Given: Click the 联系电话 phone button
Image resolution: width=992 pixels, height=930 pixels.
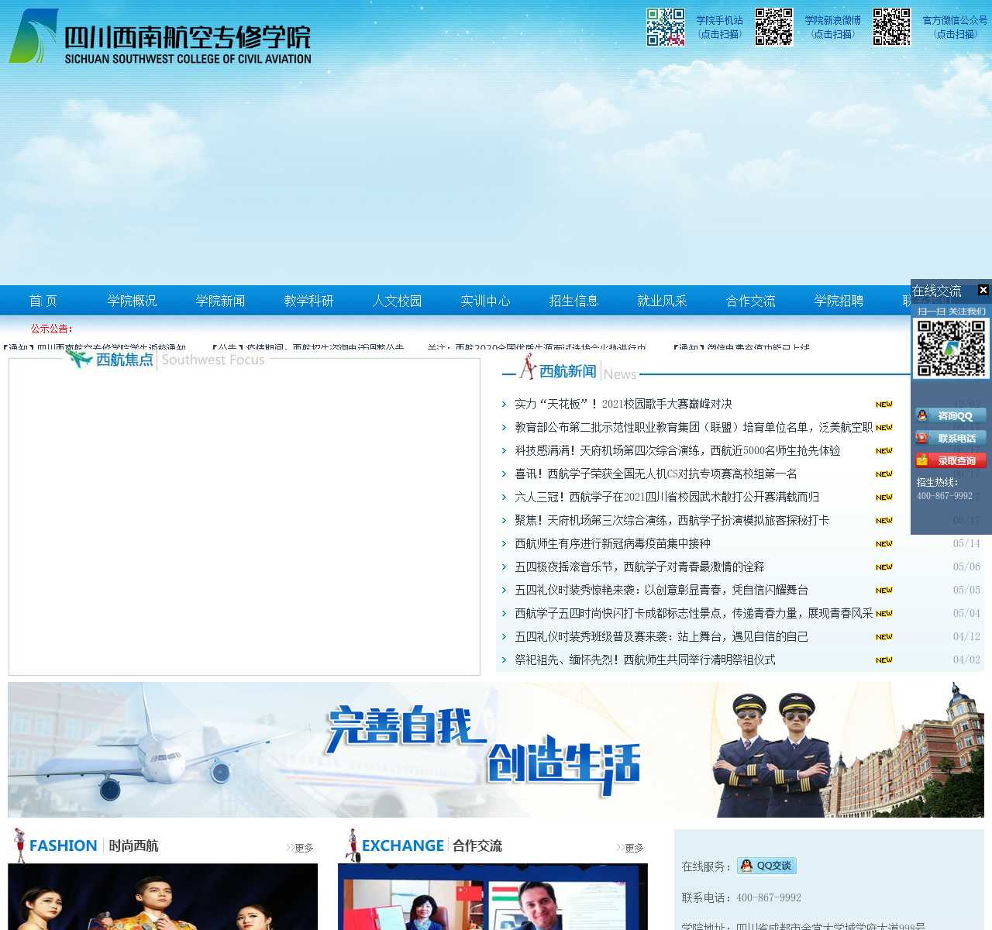Looking at the screenshot, I should pyautogui.click(x=951, y=438).
